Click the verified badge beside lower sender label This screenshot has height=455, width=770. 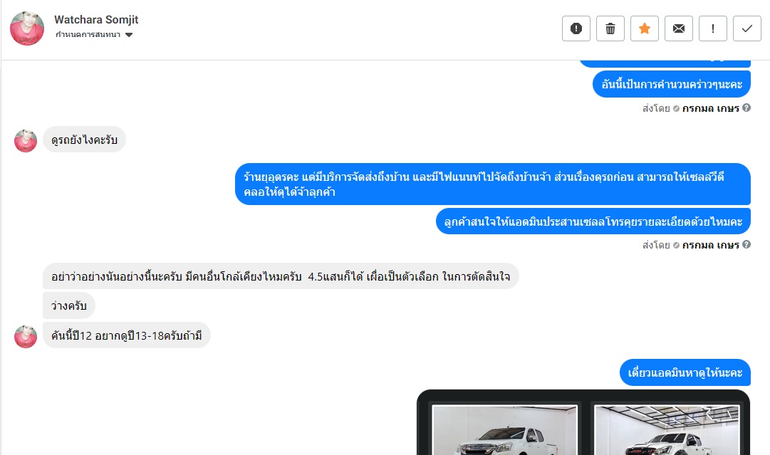[676, 245]
